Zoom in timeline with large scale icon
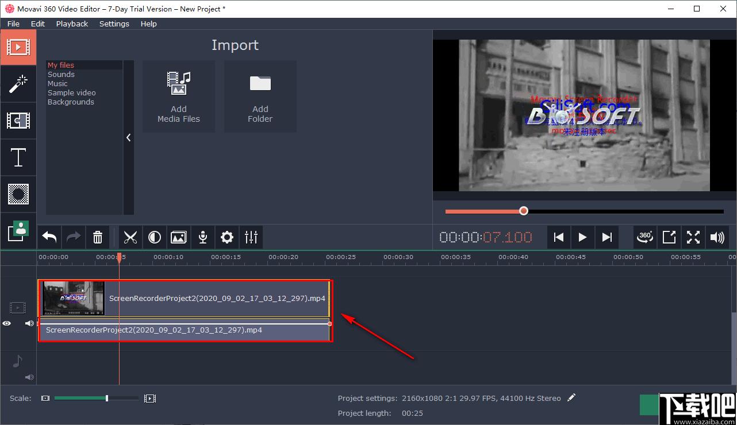The height and width of the screenshot is (425, 737). [x=150, y=398]
